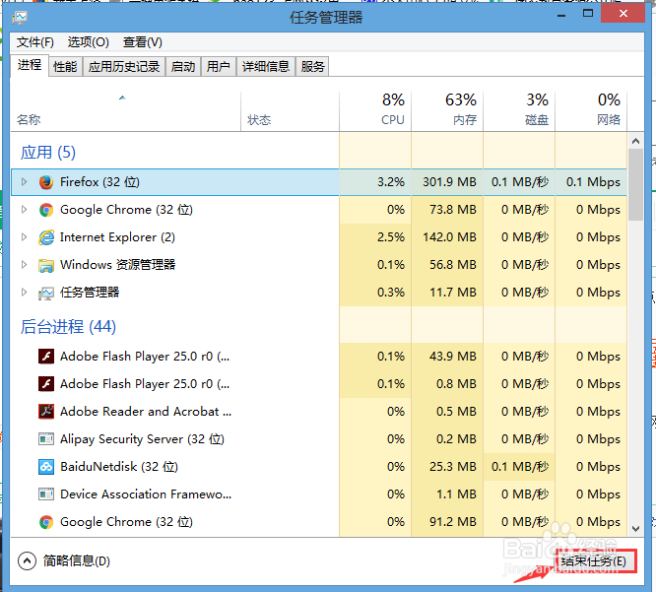Screen dimensions: 656x592
Task: Select the BaiduNetdisk (32 位) process
Action: tap(319, 467)
